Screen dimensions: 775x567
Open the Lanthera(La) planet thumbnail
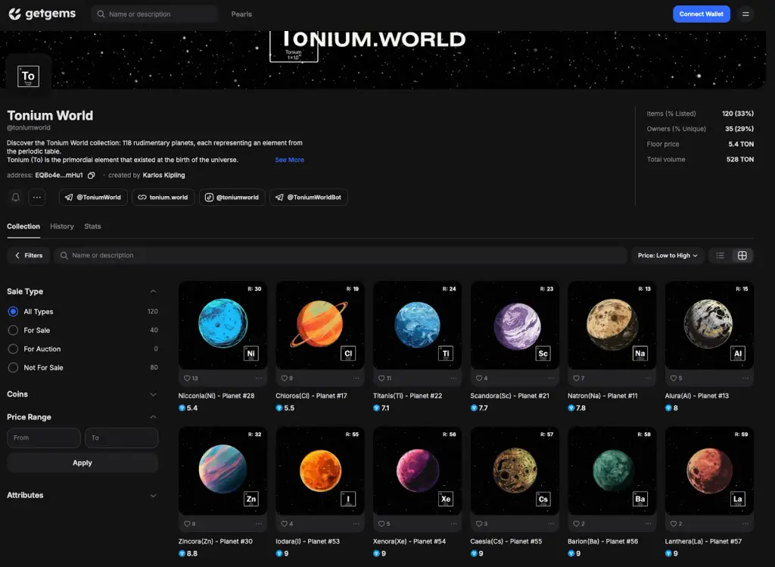coord(708,471)
